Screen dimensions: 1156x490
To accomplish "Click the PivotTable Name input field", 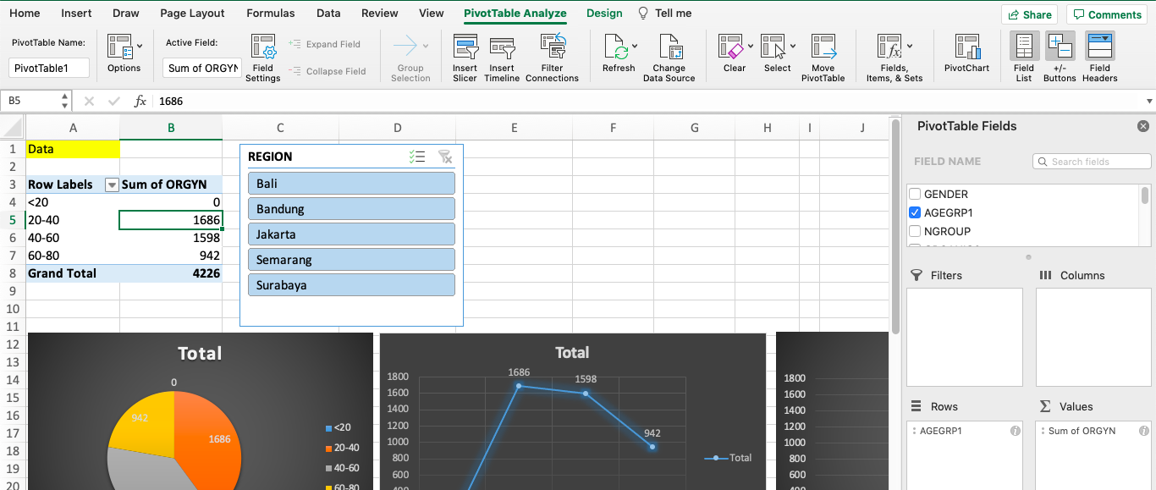I will tap(49, 69).
